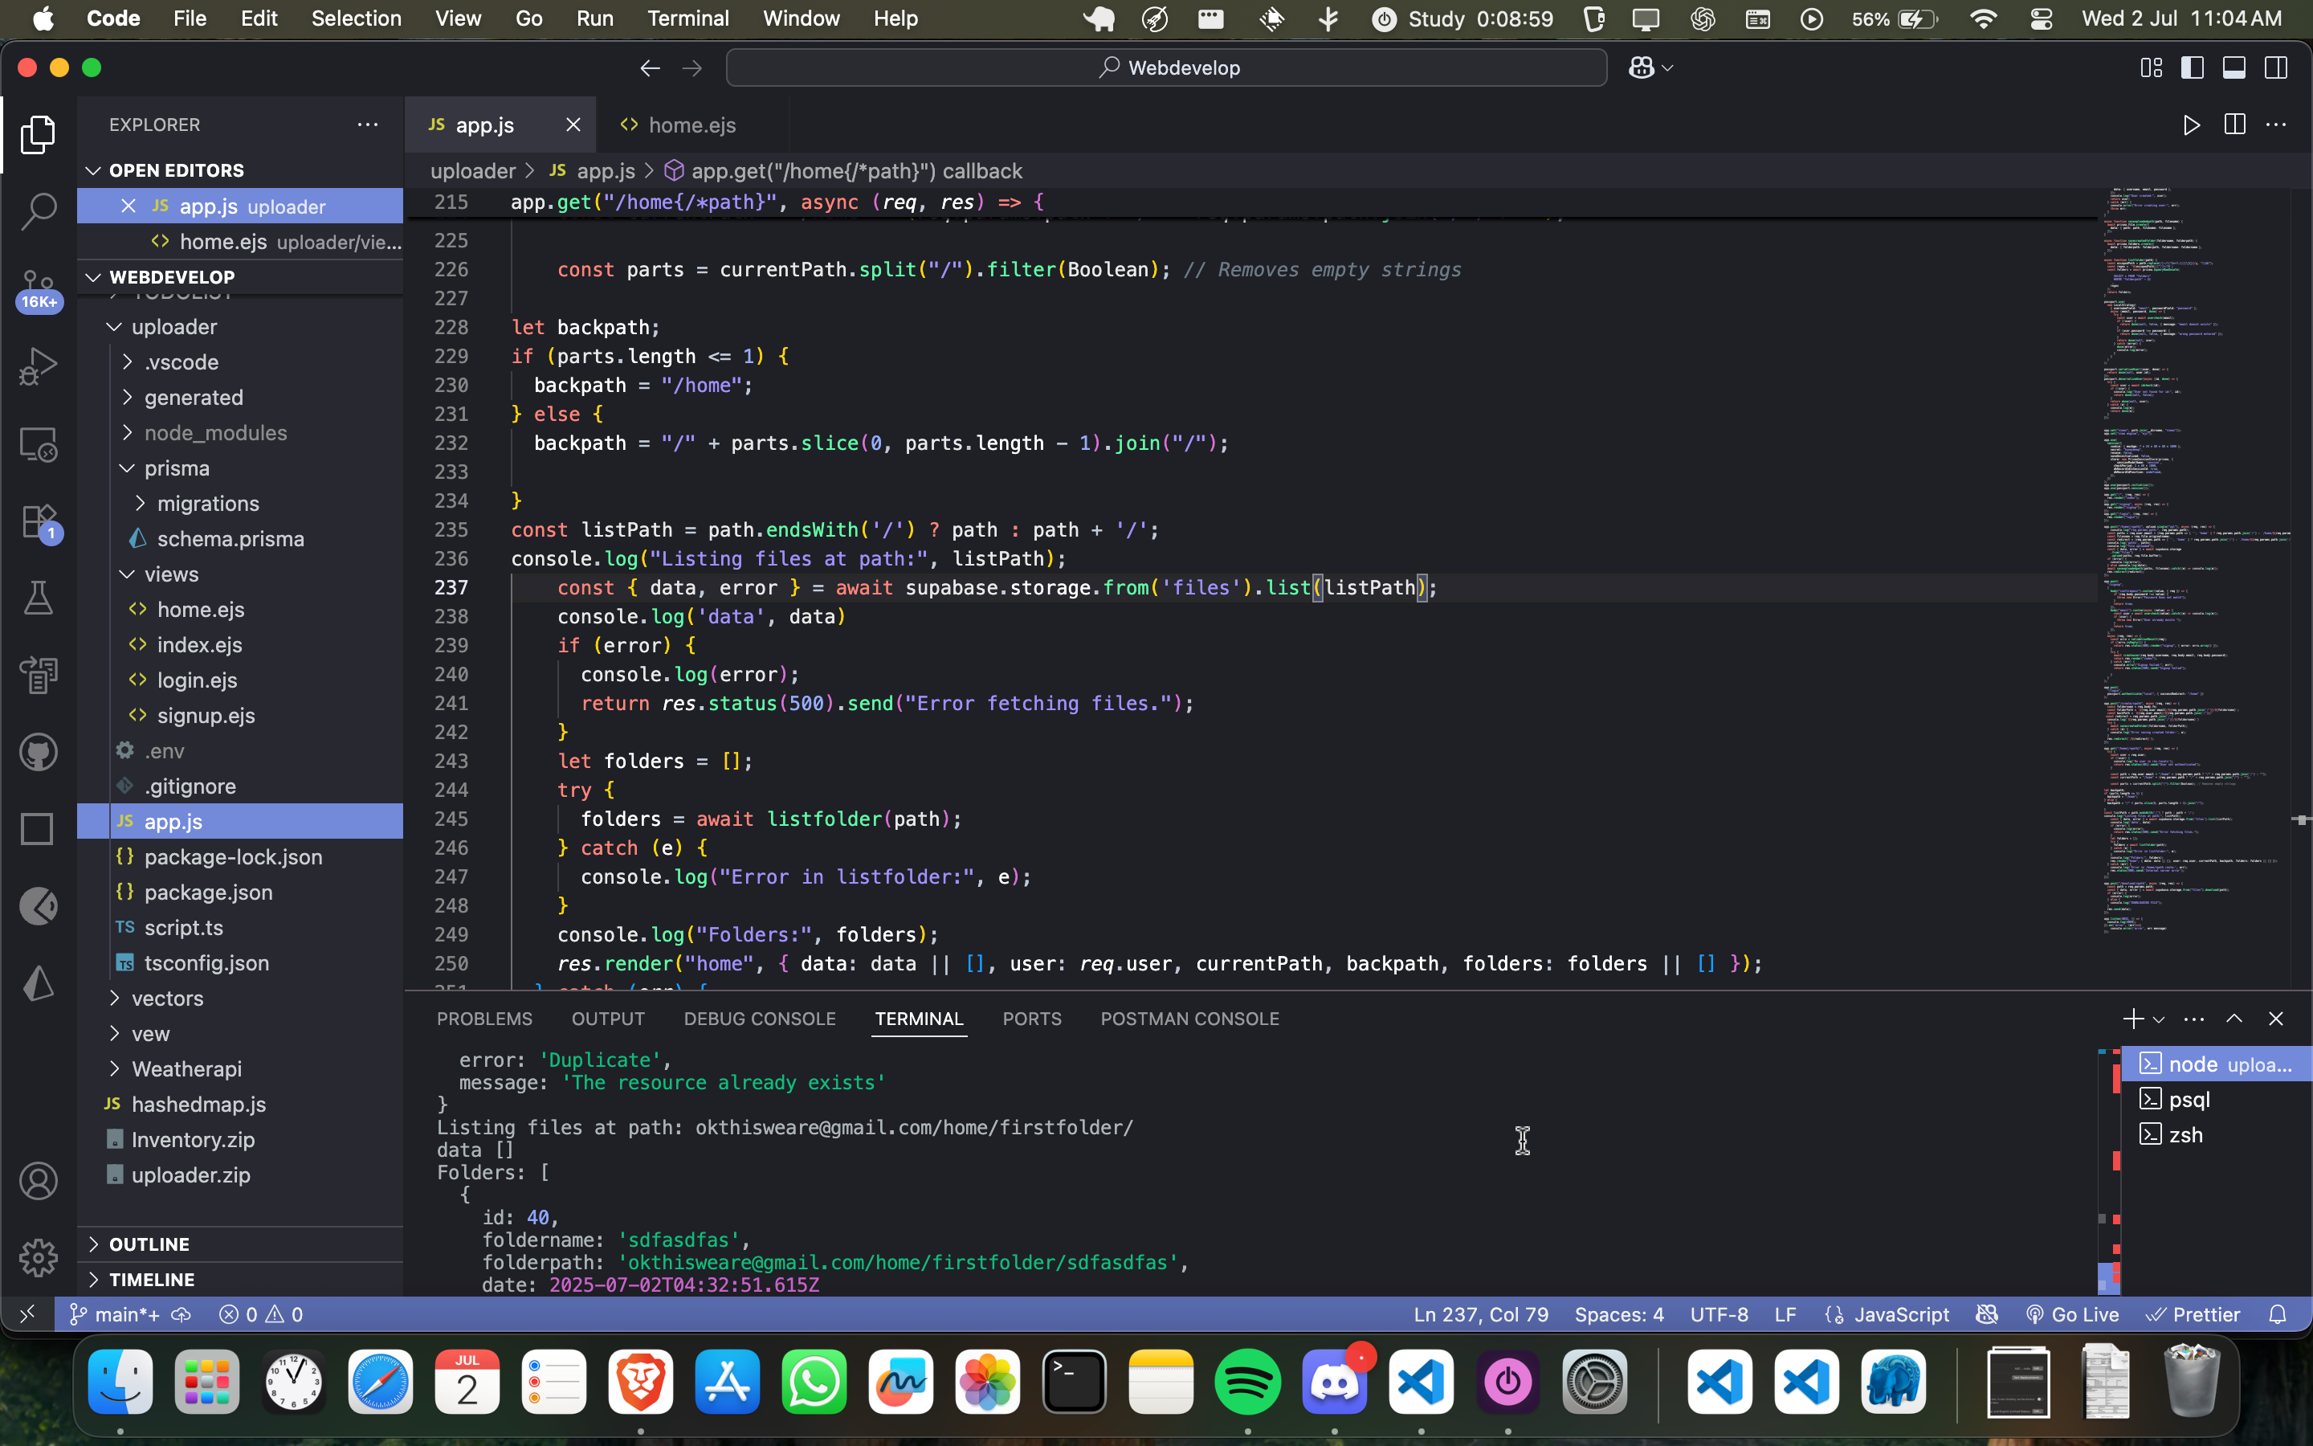Toggle the primary side bar visibility
2313x1446 pixels.
2193,68
